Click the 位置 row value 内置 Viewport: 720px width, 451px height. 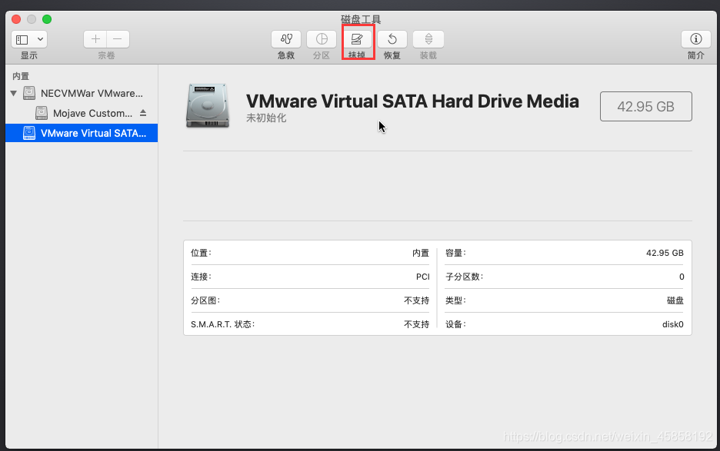point(420,253)
